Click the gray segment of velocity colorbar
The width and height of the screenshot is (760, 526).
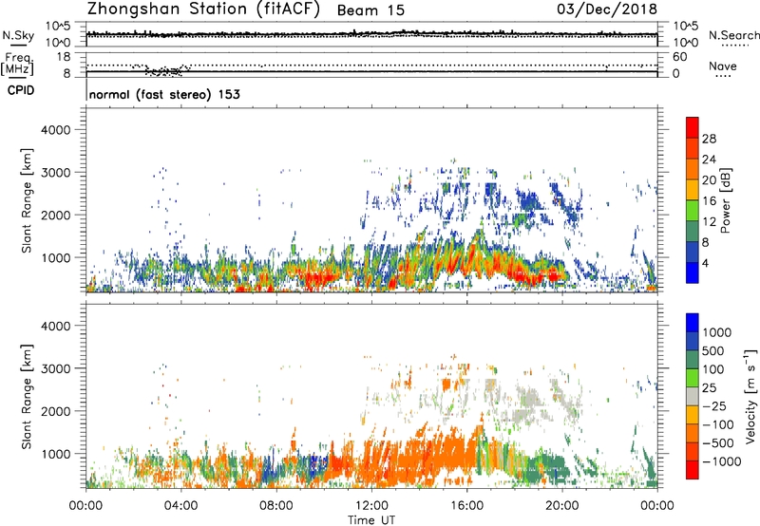tap(693, 397)
